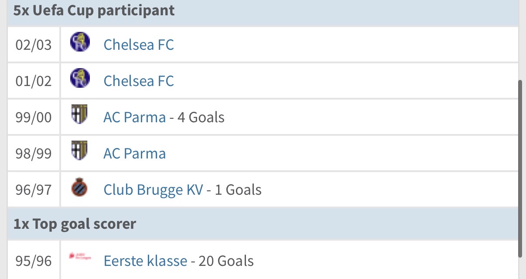Click the Chelsea crest in the 02/03 row
Viewport: 526px width, 279px height.
tap(80, 42)
